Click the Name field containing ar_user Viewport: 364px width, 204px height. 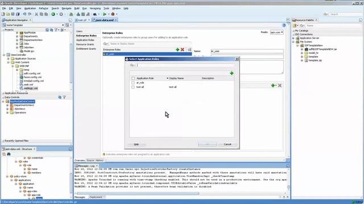tap(247, 51)
